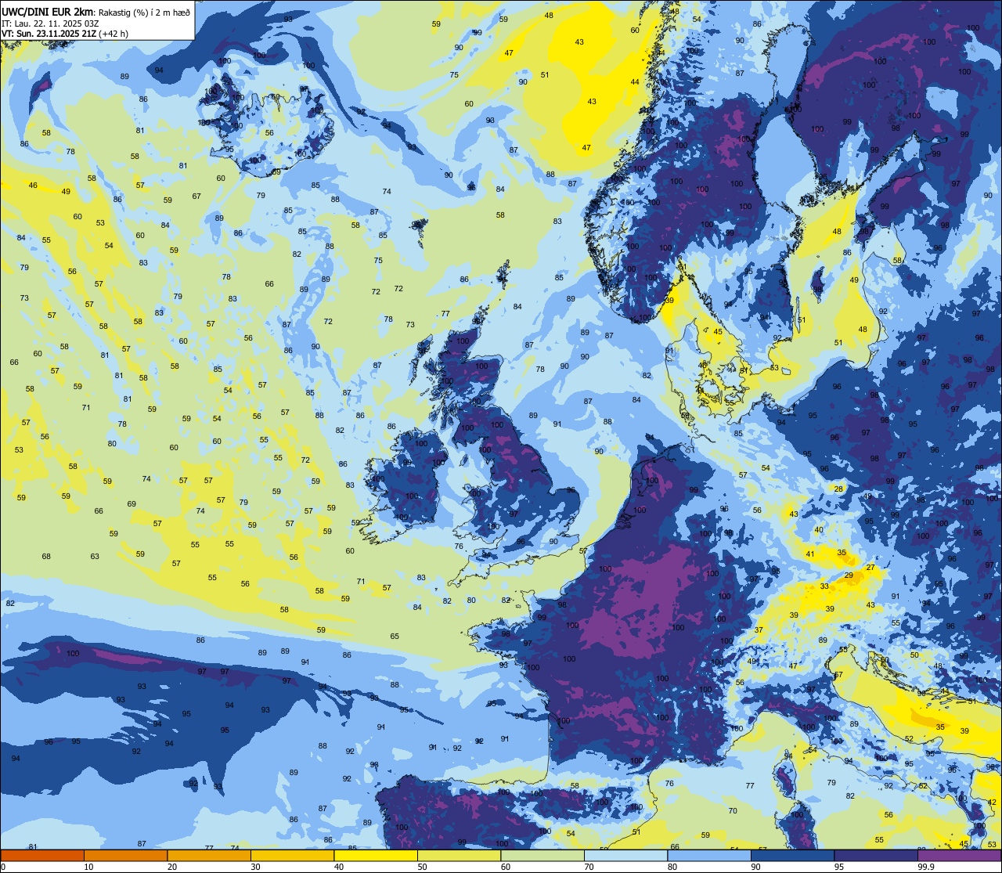Click the 80–90 light blue legend swatch
The height and width of the screenshot is (873, 1002).
709,856
